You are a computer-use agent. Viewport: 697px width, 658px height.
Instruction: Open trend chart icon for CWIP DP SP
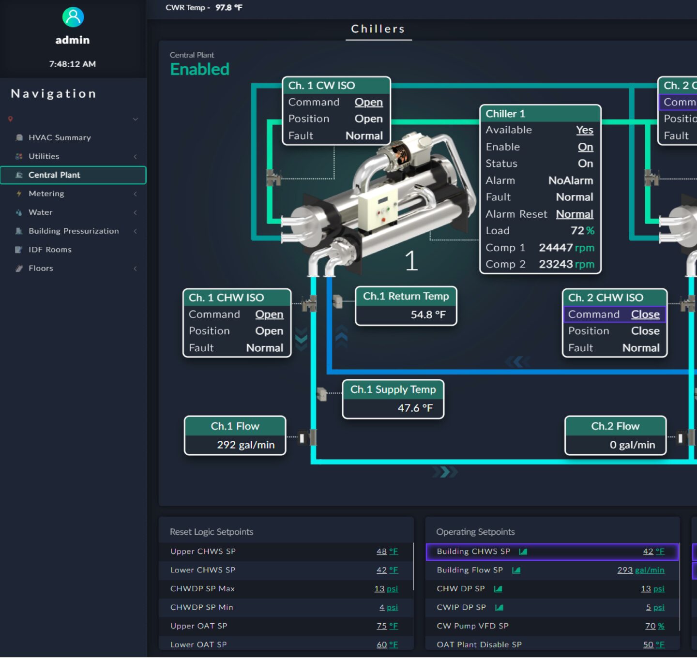click(x=499, y=608)
